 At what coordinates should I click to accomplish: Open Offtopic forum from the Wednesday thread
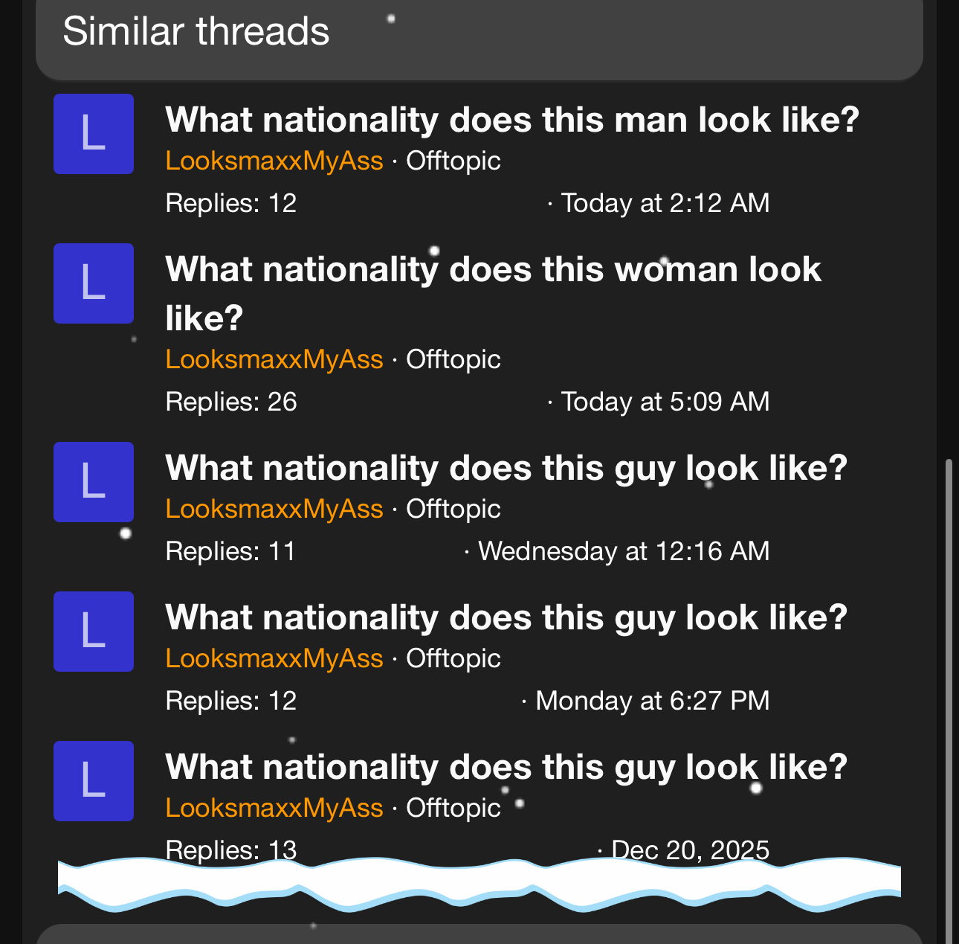tap(453, 509)
